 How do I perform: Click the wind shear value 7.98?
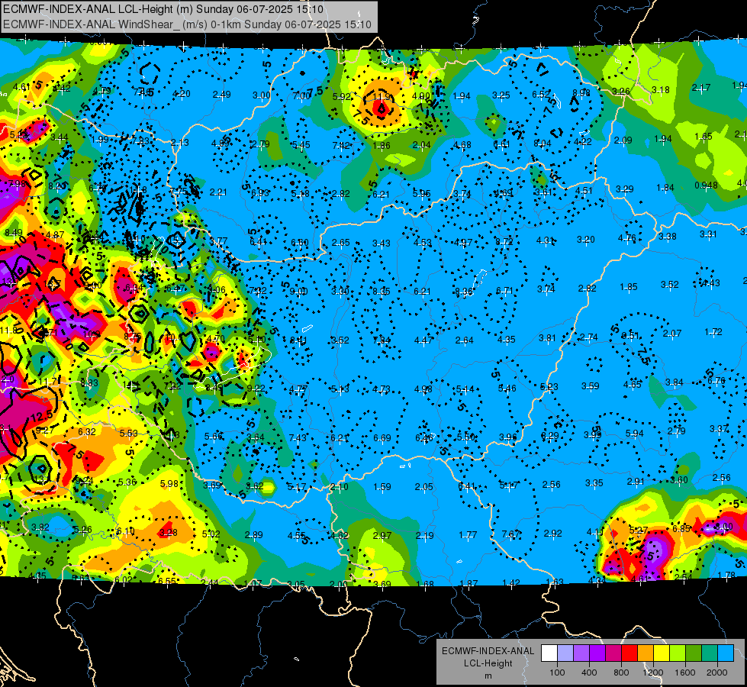click(x=17, y=184)
